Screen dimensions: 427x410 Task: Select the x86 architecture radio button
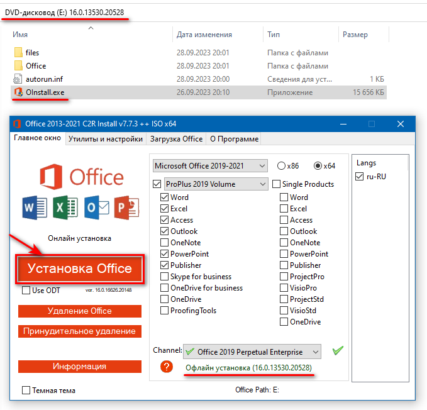tap(281, 166)
